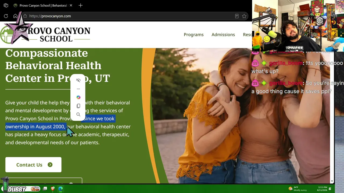Copy the selected text
This screenshot has width=344, height=193.
78,106
